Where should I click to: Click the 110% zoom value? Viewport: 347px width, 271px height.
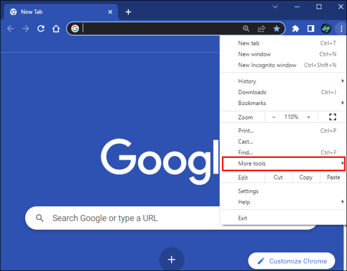(291, 117)
